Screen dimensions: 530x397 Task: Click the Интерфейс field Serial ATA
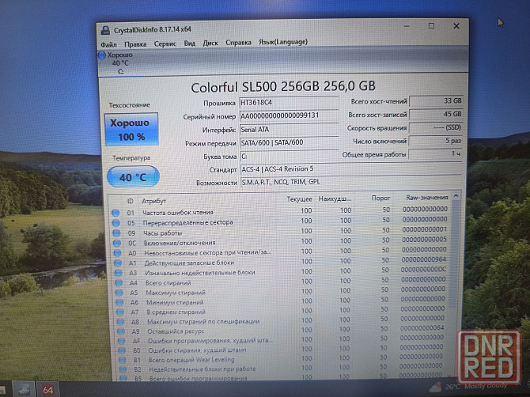click(x=289, y=129)
